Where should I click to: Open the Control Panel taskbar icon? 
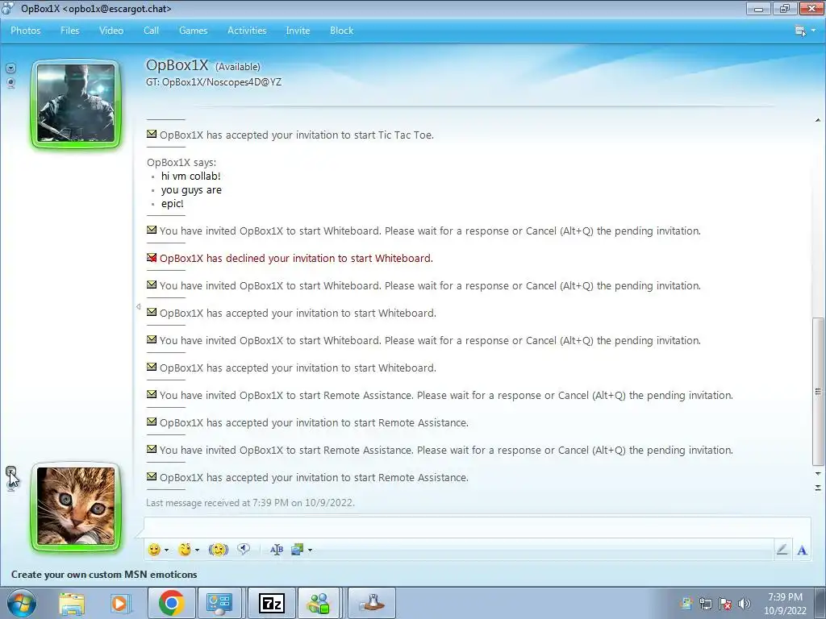click(x=219, y=603)
